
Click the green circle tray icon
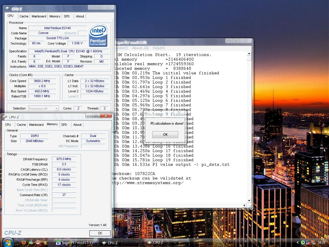[303, 243]
